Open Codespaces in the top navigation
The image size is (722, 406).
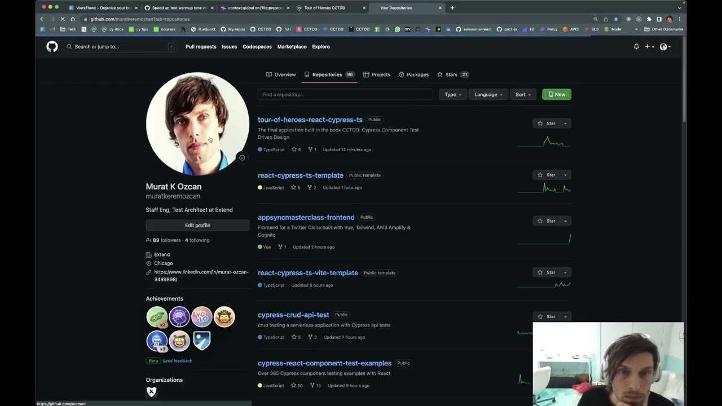click(257, 47)
